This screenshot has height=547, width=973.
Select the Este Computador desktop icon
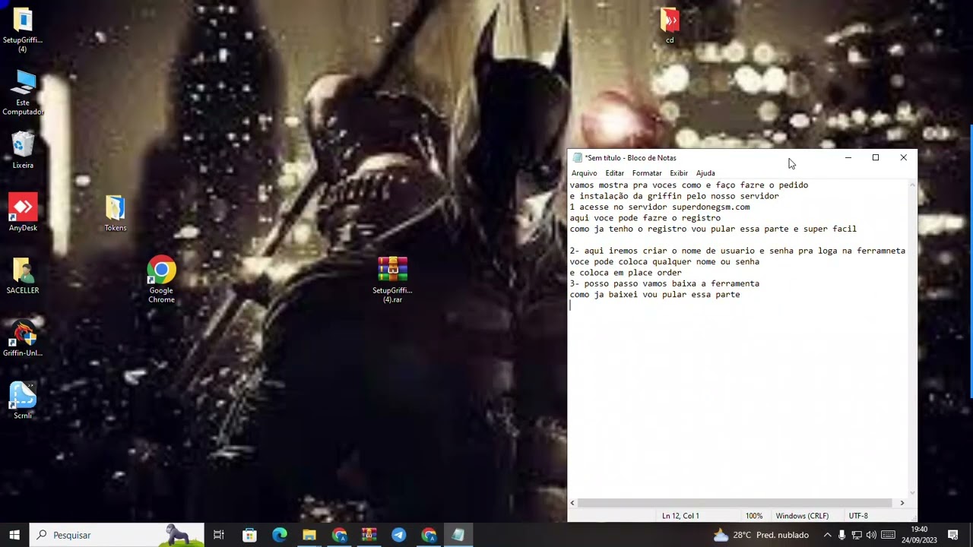23,93
